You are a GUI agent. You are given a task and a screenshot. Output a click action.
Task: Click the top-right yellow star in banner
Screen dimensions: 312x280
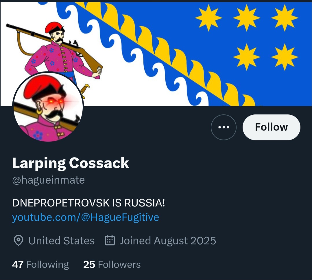285,18
